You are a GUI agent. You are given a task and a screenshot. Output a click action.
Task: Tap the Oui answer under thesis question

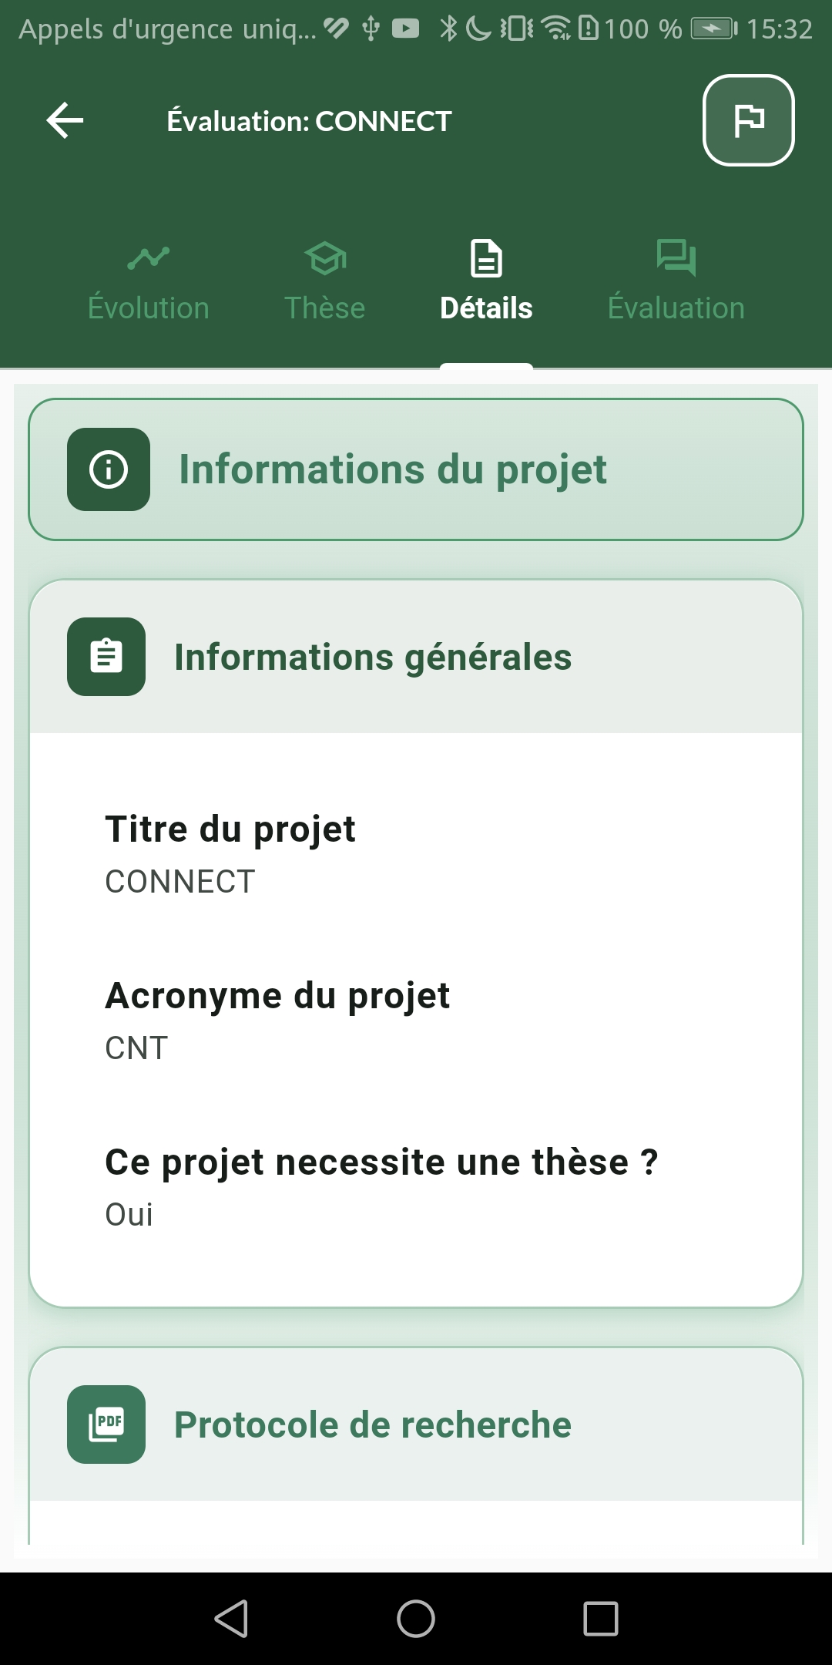click(129, 1215)
